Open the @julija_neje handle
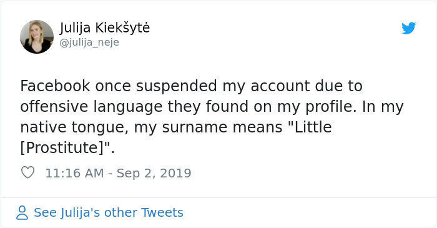 (x=89, y=42)
